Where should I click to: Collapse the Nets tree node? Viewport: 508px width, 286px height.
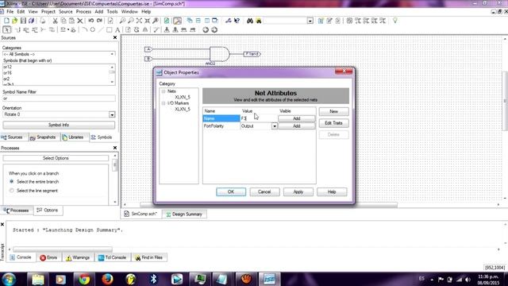(x=164, y=91)
